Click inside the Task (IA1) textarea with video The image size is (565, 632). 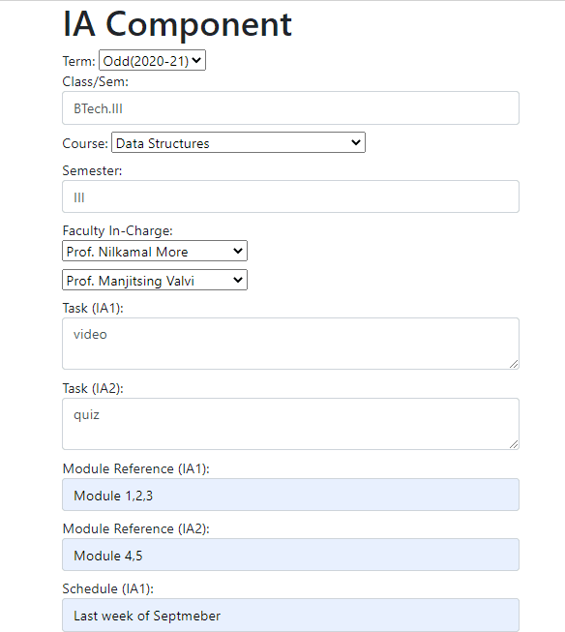click(290, 344)
